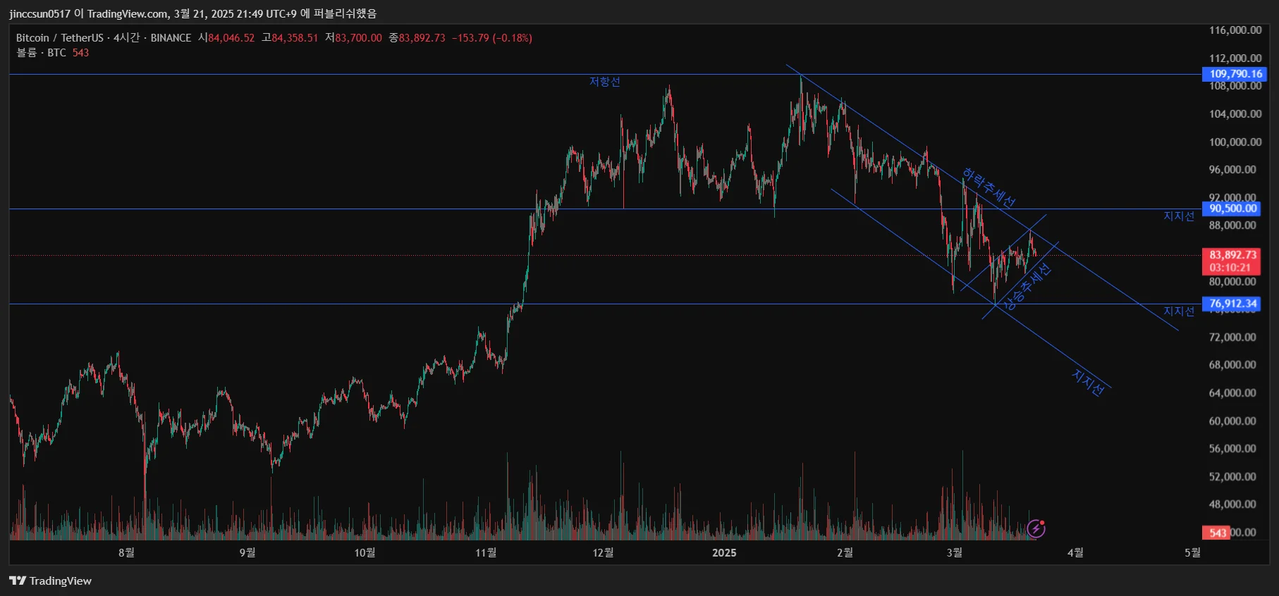Screen dimensions: 1279x596
Task: Click the purple lightning bolt icon
Action: pos(1036,528)
